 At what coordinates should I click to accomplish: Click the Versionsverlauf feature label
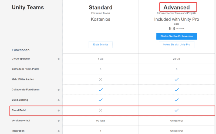point(21,120)
